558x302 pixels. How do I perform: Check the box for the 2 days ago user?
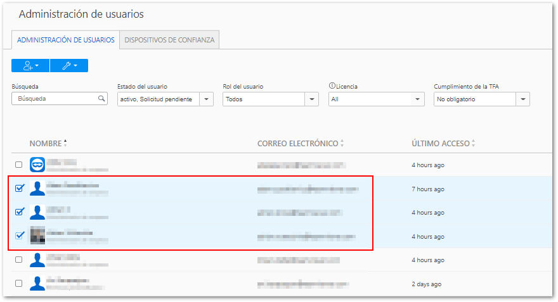click(x=19, y=283)
